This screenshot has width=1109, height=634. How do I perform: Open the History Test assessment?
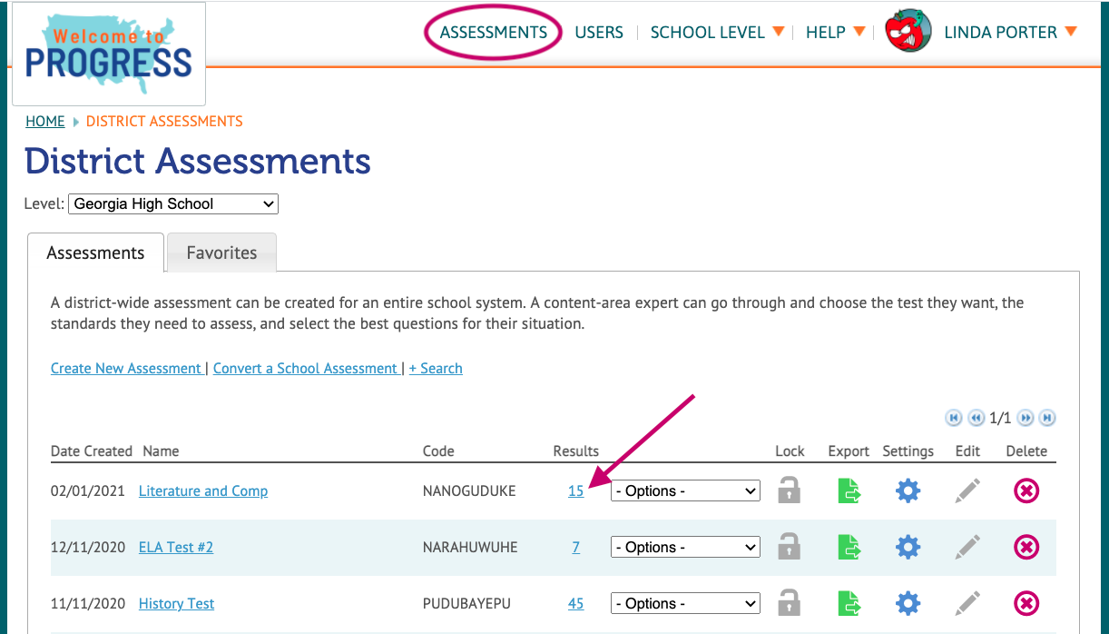177,603
